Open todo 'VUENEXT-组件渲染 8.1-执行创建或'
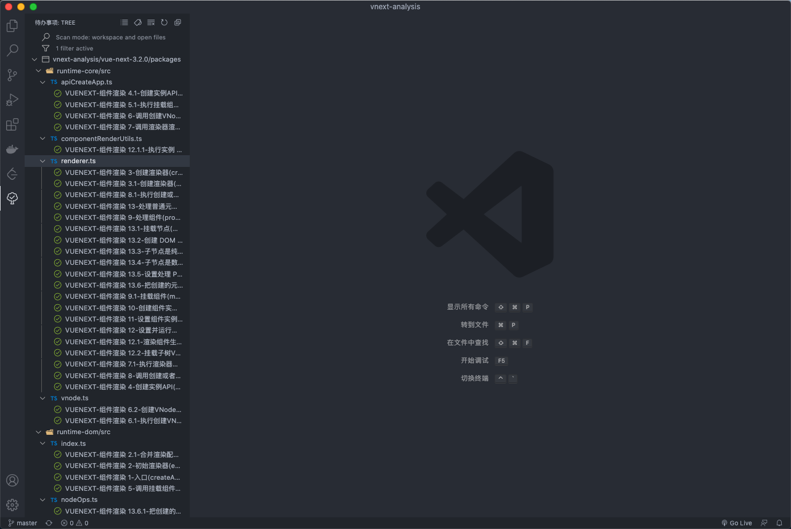Screen dimensions: 791x529 pos(107,195)
